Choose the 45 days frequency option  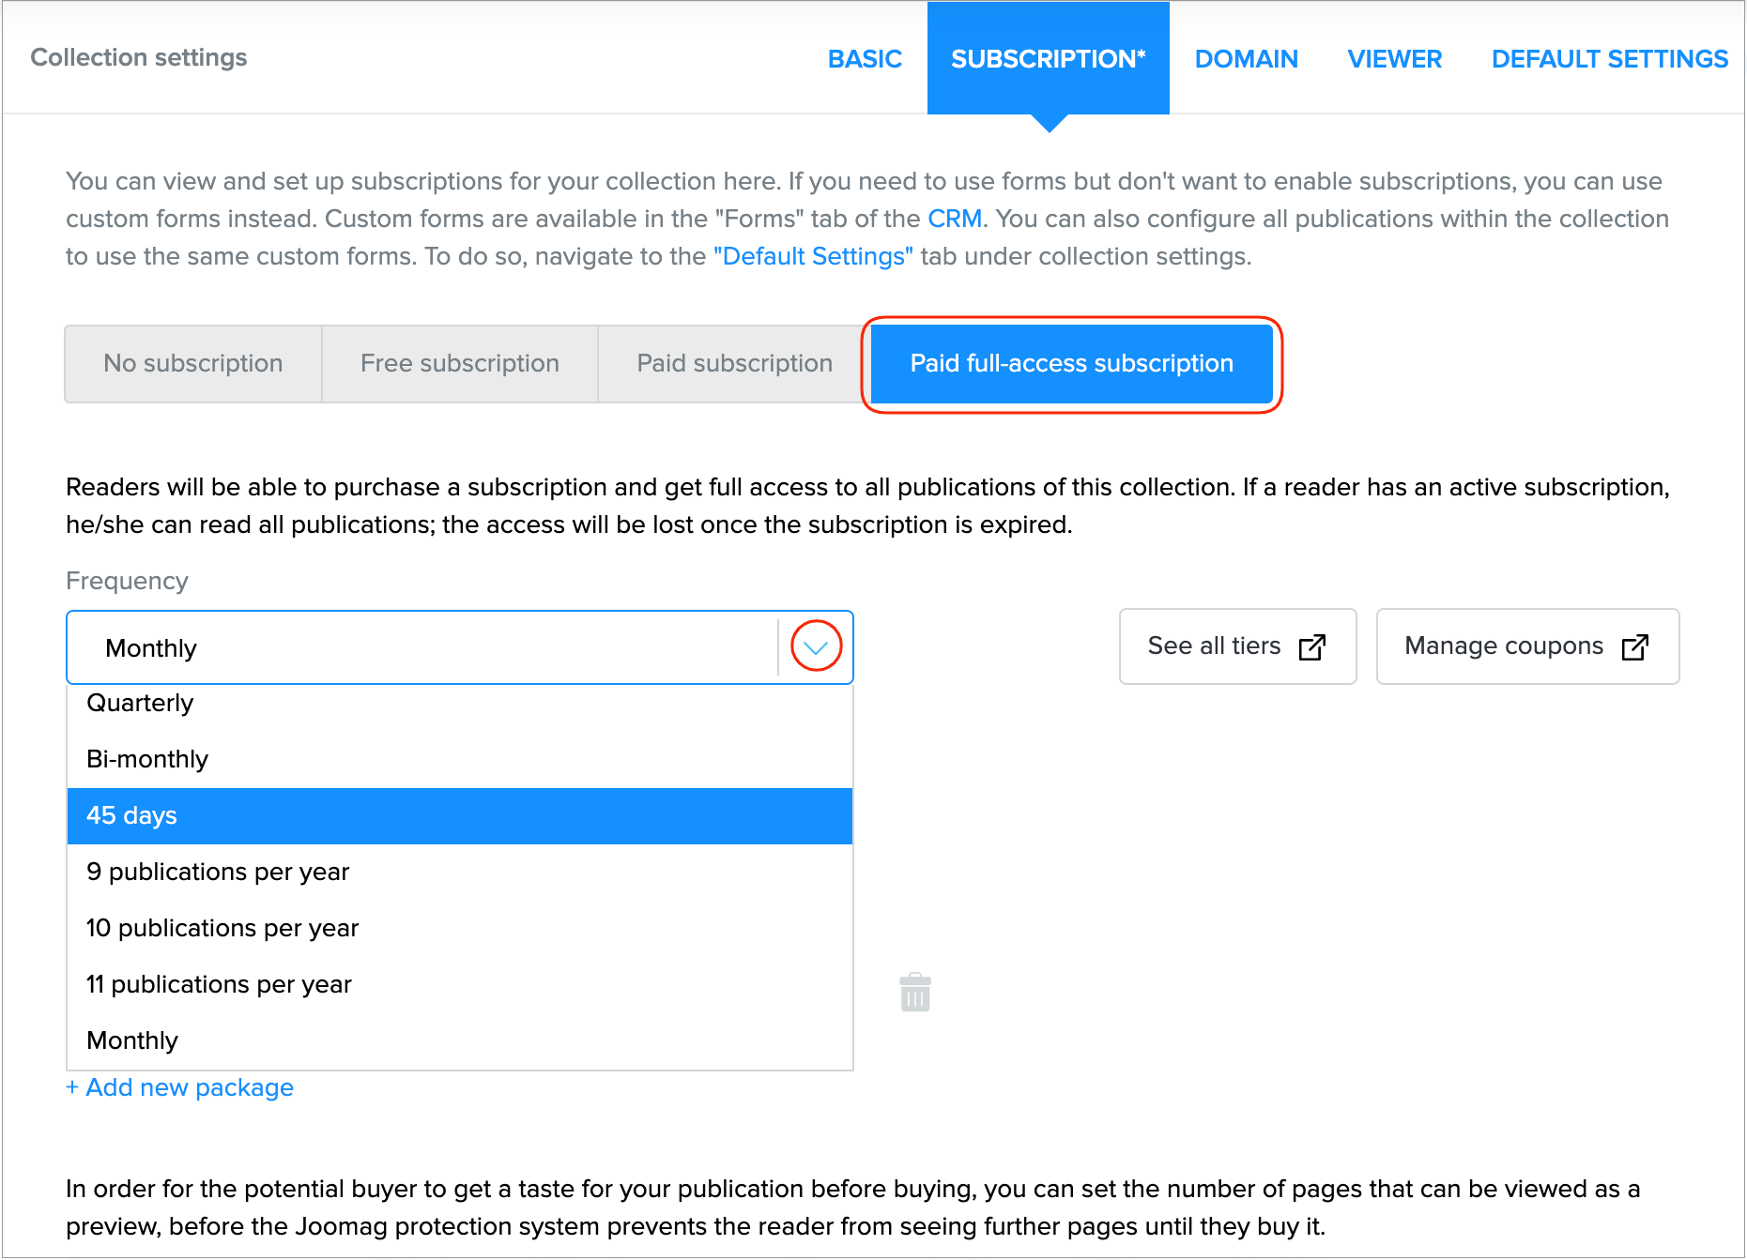(x=131, y=816)
